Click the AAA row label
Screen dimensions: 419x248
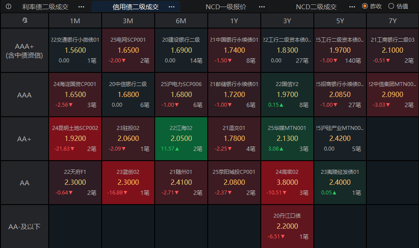click(x=24, y=95)
